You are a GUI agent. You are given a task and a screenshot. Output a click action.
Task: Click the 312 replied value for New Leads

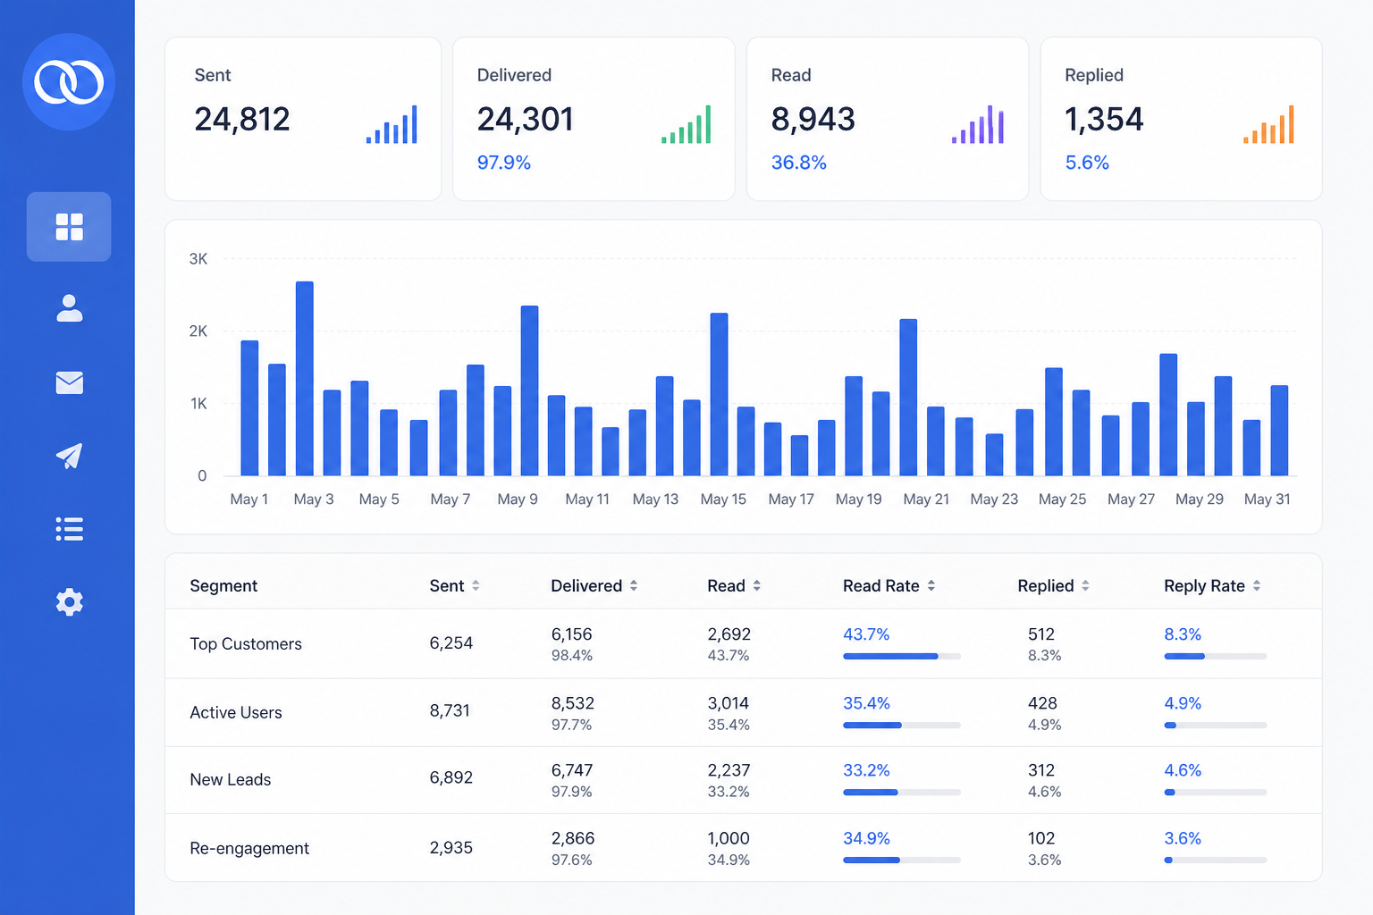pos(1041,770)
